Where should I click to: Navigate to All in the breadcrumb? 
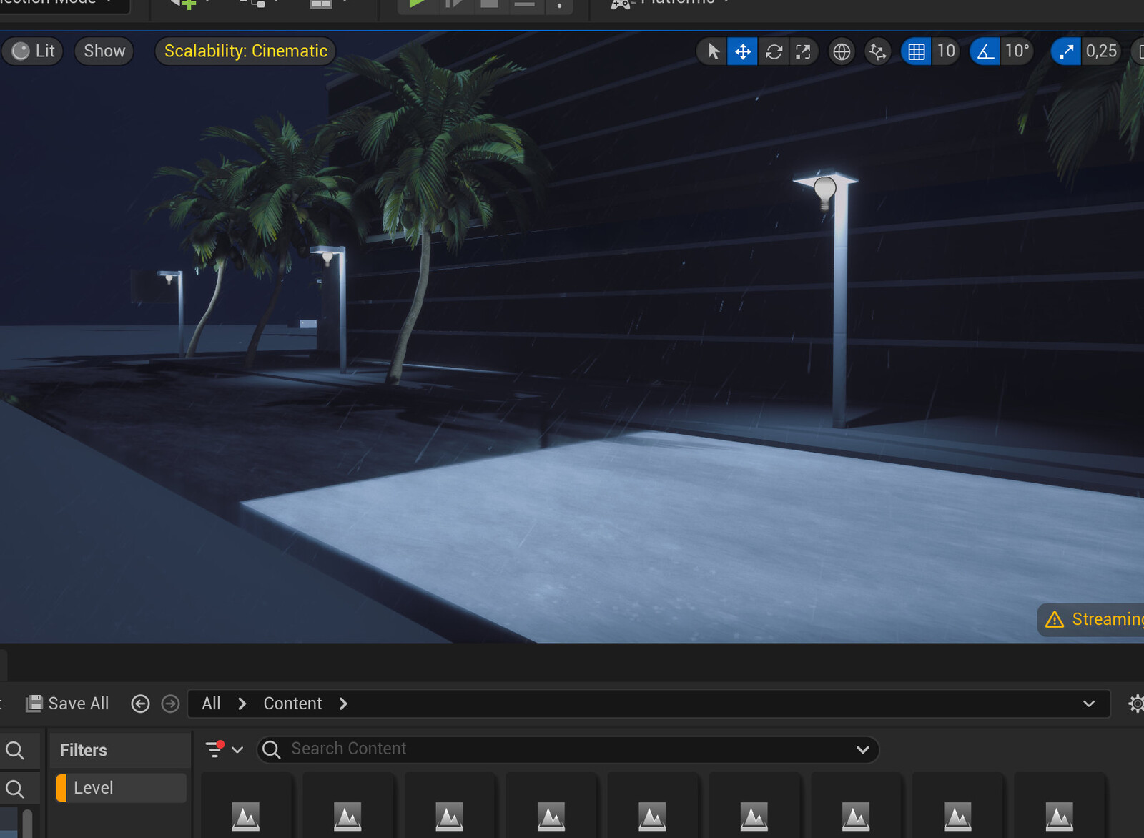(211, 704)
